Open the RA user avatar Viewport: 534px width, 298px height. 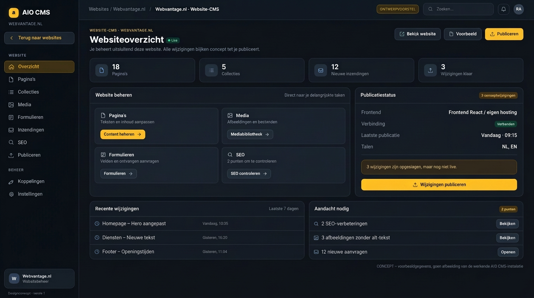point(518,9)
